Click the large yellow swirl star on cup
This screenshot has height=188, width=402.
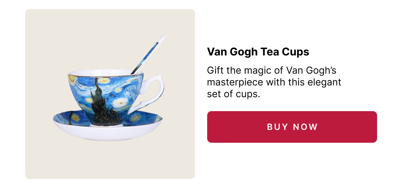click(120, 103)
